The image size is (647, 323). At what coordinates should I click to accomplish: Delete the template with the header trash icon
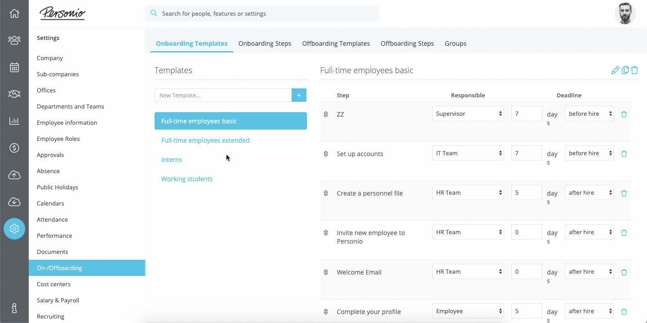634,70
